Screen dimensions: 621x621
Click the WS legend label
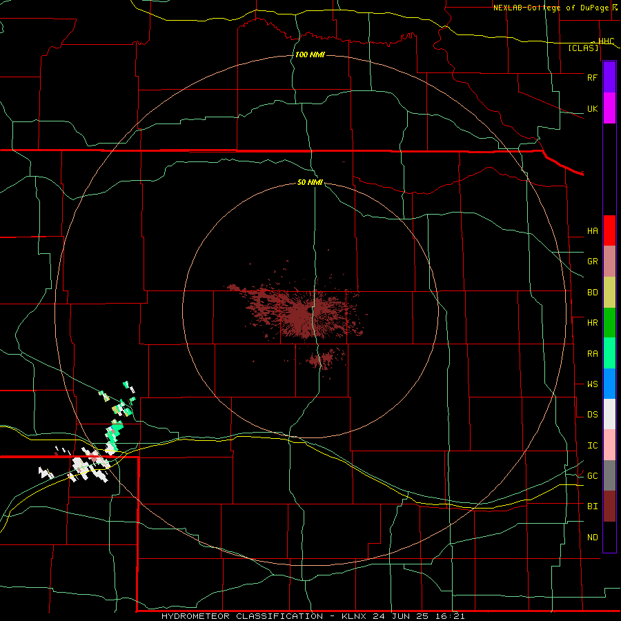point(592,384)
